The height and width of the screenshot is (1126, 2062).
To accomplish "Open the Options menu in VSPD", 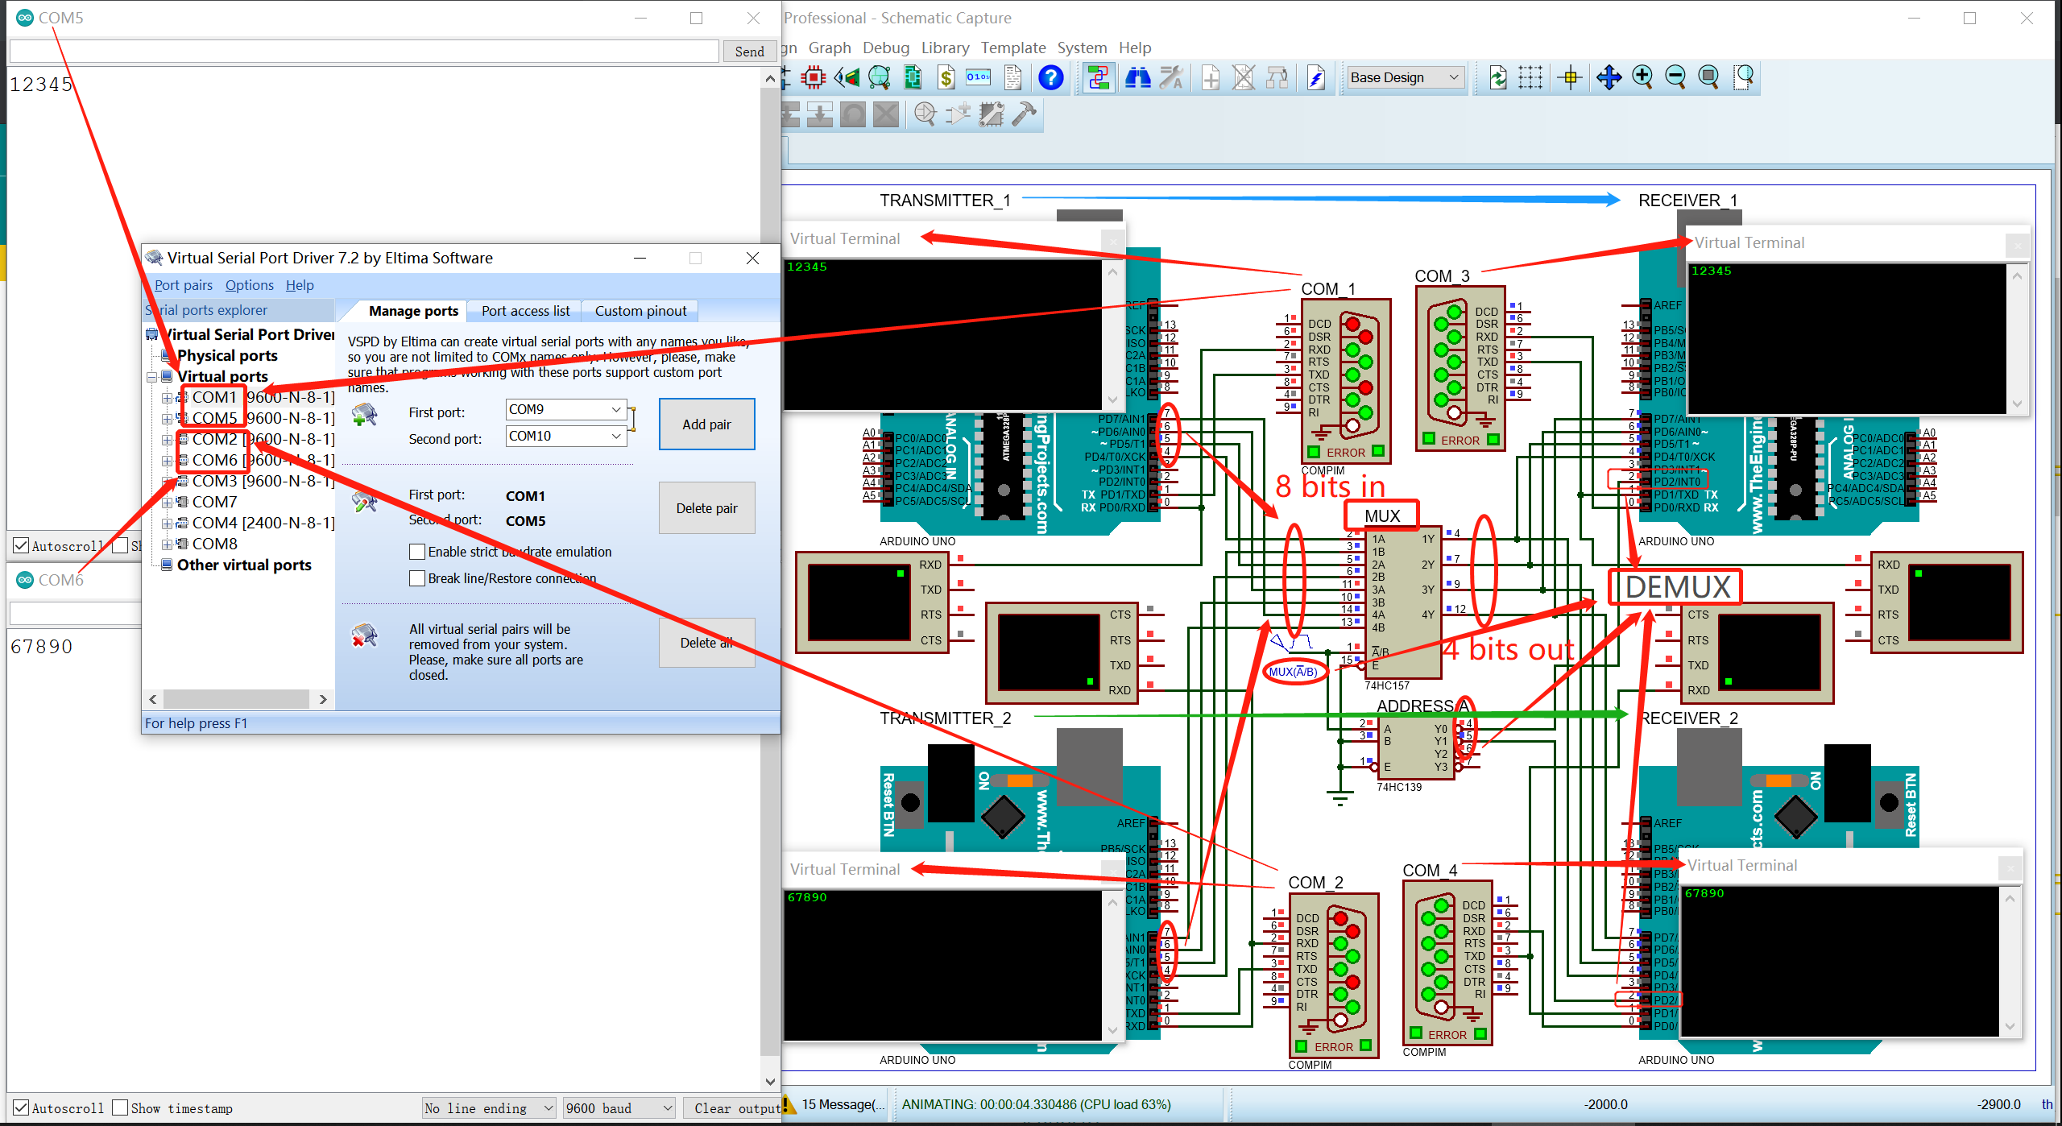I will (250, 285).
